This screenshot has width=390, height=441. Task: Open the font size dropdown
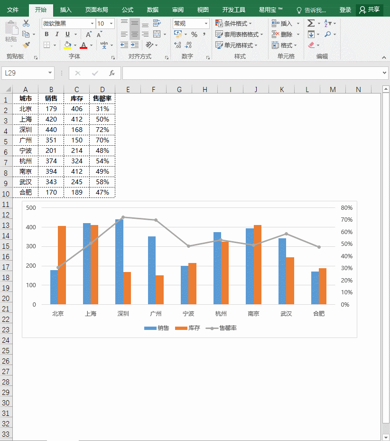[x=111, y=24]
